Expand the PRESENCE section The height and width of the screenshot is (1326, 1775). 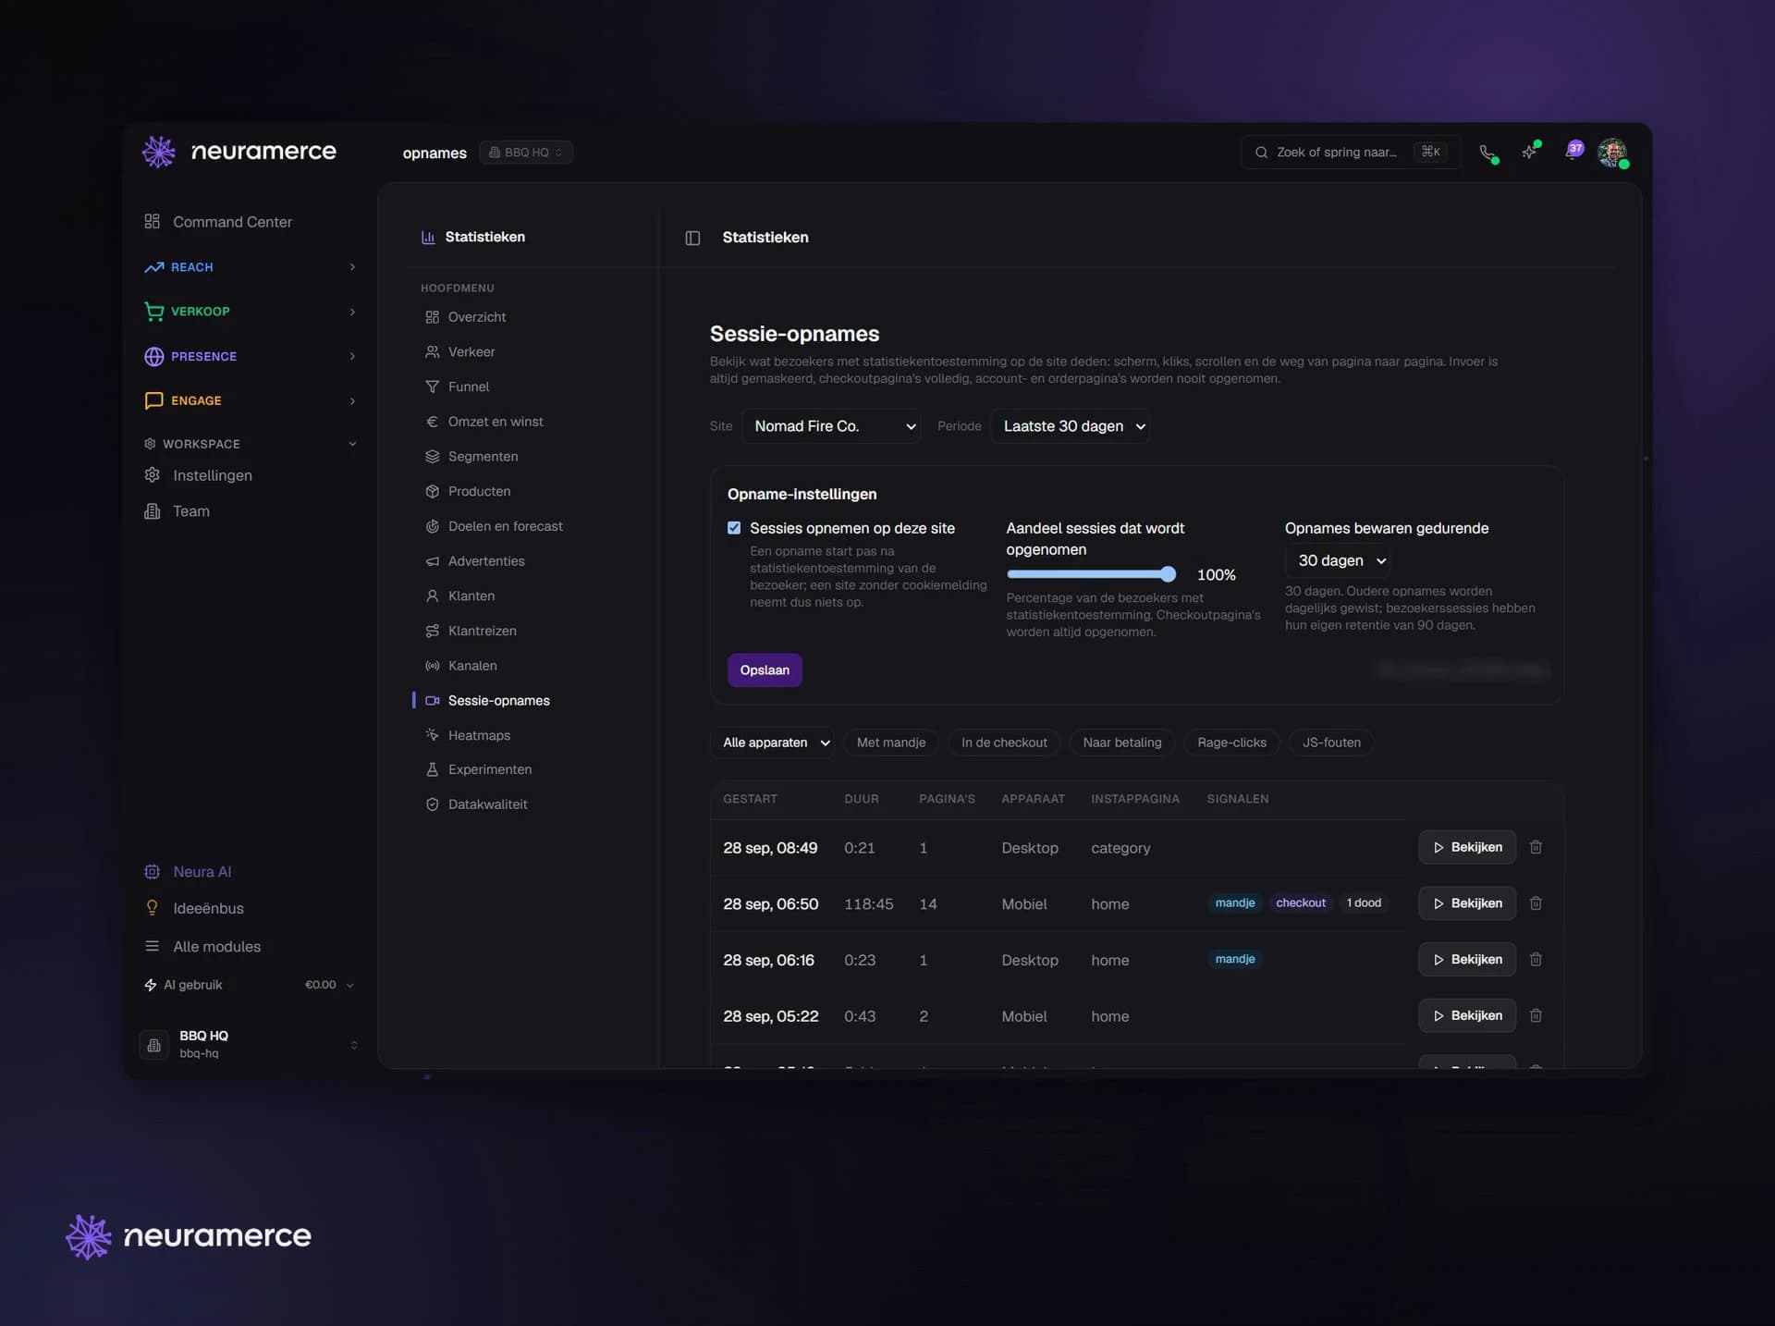(x=250, y=356)
